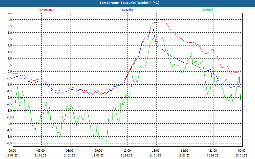Click the -4,0 y-axis value
This screenshot has height=159, width=255.
(9, 123)
